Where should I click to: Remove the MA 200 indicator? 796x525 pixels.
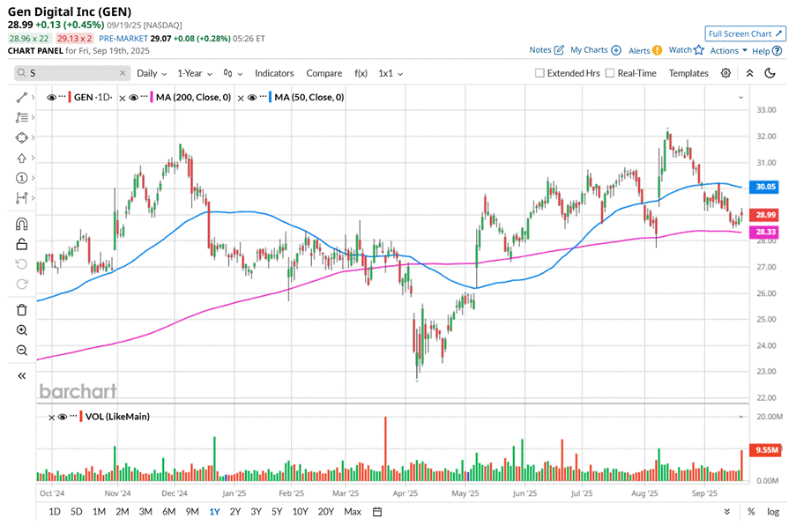click(x=122, y=98)
